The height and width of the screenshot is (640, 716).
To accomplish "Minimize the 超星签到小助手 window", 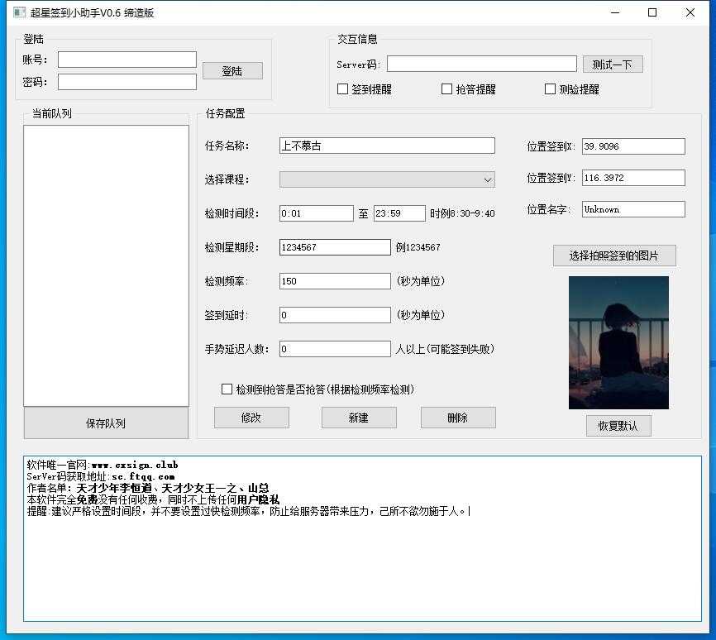I will [615, 12].
